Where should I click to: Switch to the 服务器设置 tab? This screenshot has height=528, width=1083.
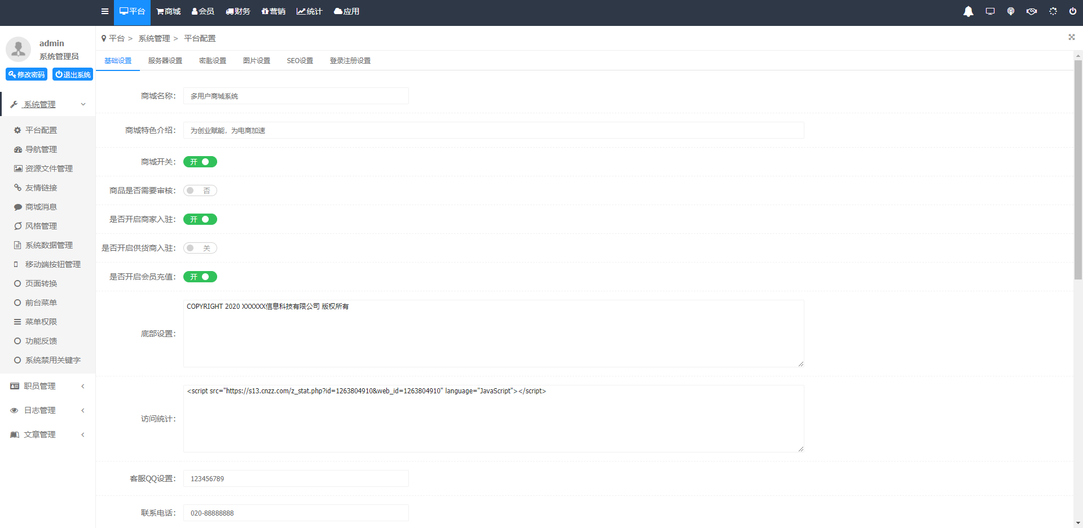pos(165,61)
